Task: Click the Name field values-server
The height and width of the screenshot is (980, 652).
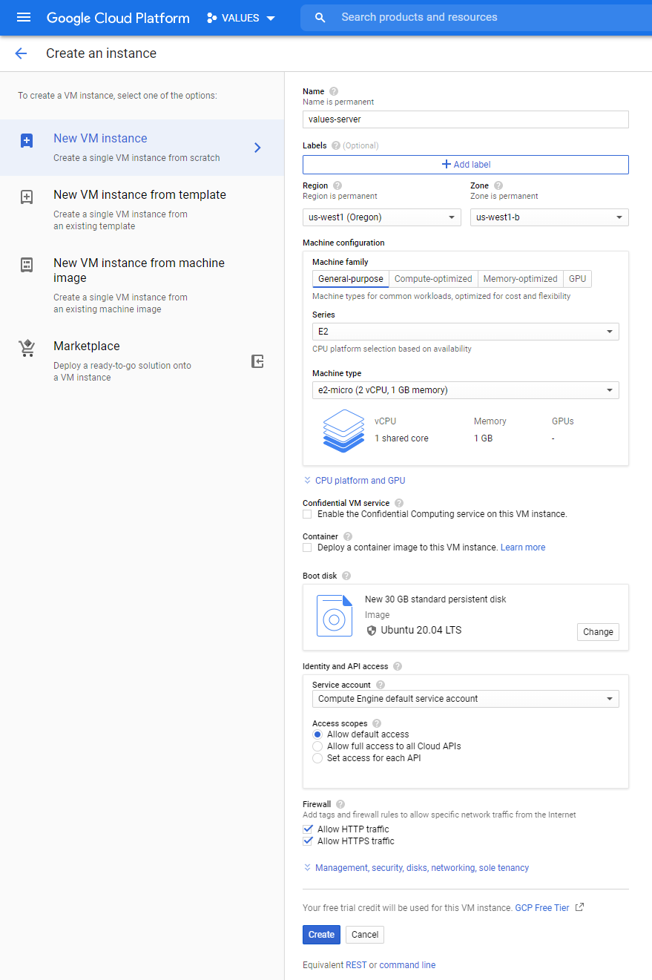Action: pyautogui.click(x=466, y=119)
